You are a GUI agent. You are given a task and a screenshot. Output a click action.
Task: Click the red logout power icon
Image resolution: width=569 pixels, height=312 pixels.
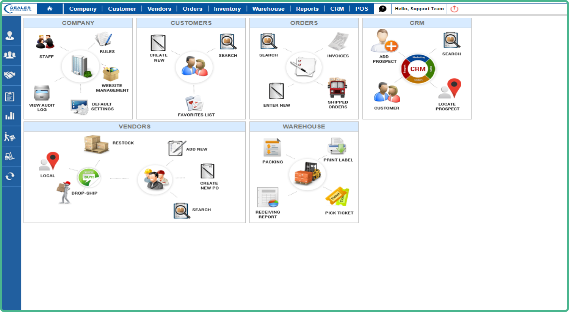(x=454, y=9)
